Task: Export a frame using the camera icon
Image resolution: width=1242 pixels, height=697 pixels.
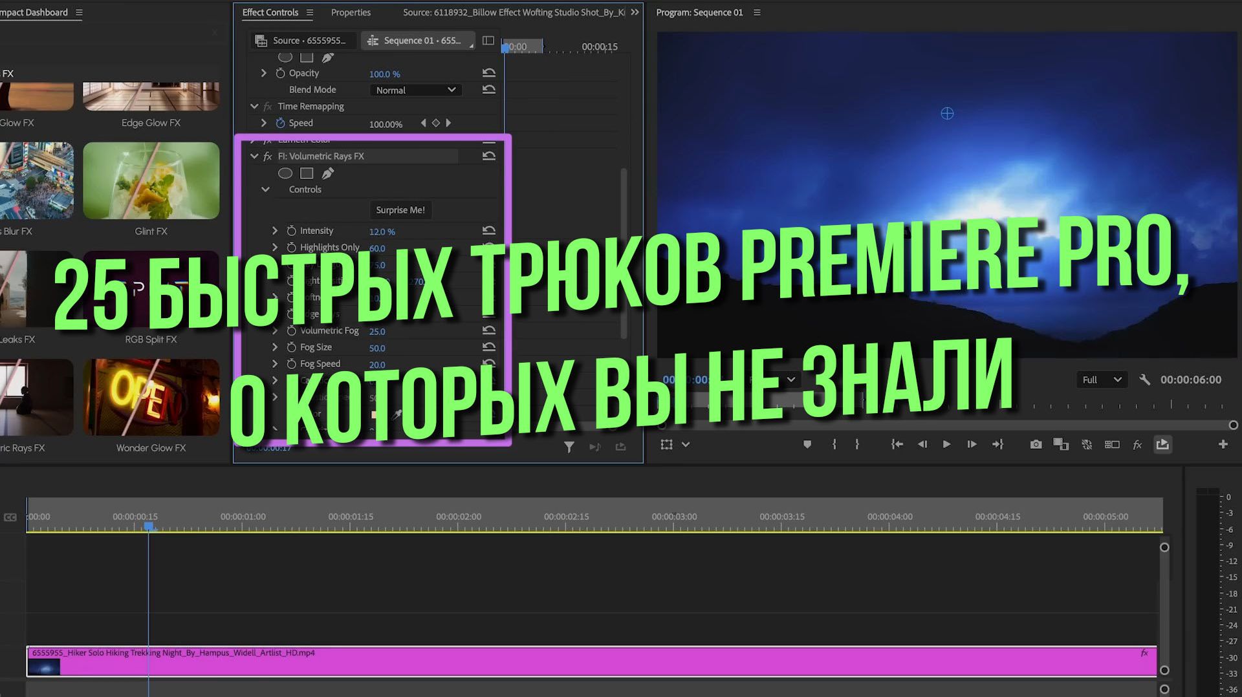Action: pos(1036,444)
